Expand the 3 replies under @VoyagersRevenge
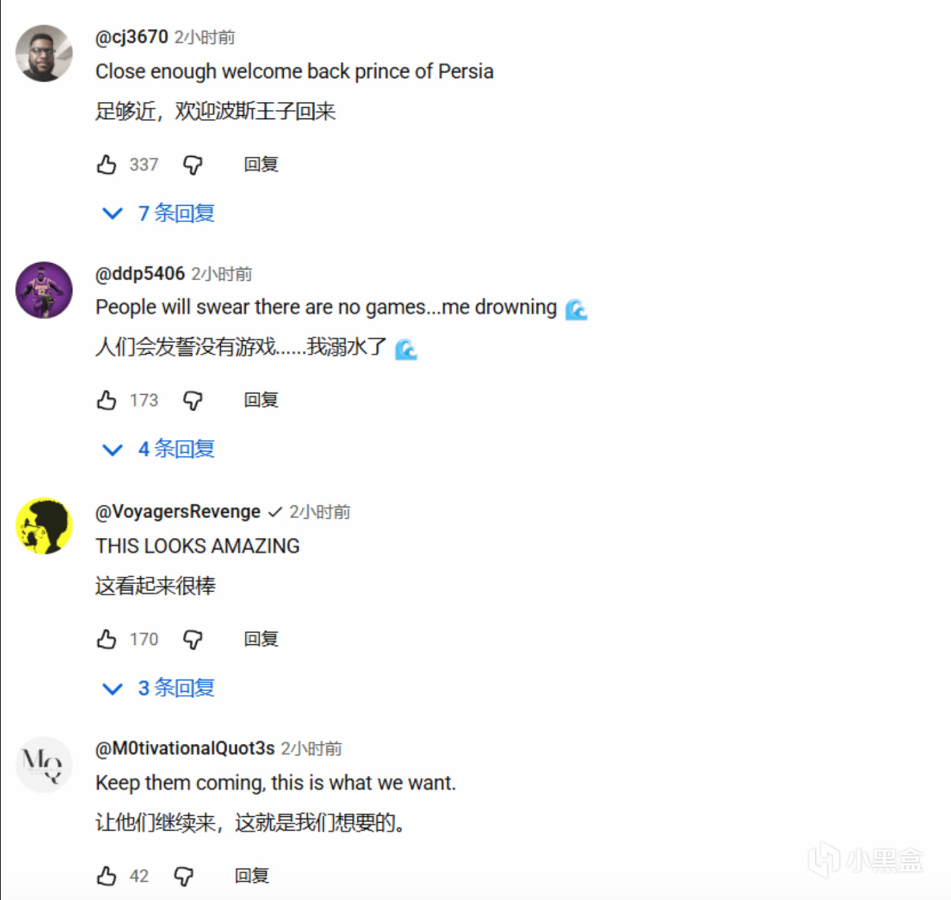951x900 pixels. (x=158, y=688)
